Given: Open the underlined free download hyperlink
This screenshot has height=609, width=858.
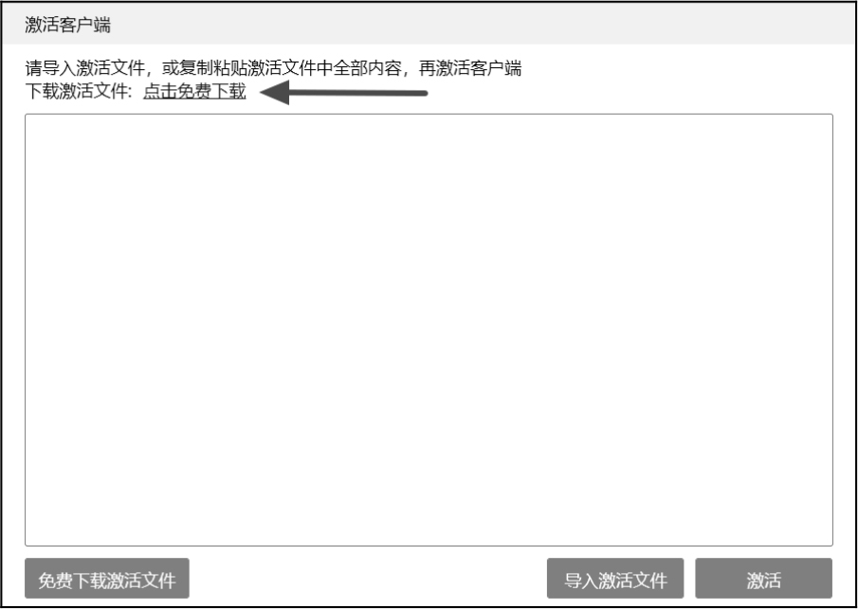Looking at the screenshot, I should tap(194, 92).
